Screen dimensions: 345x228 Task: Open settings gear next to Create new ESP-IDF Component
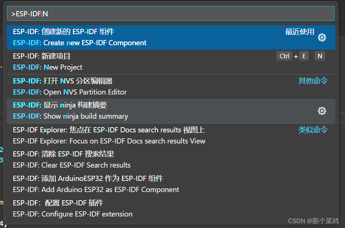point(322,37)
